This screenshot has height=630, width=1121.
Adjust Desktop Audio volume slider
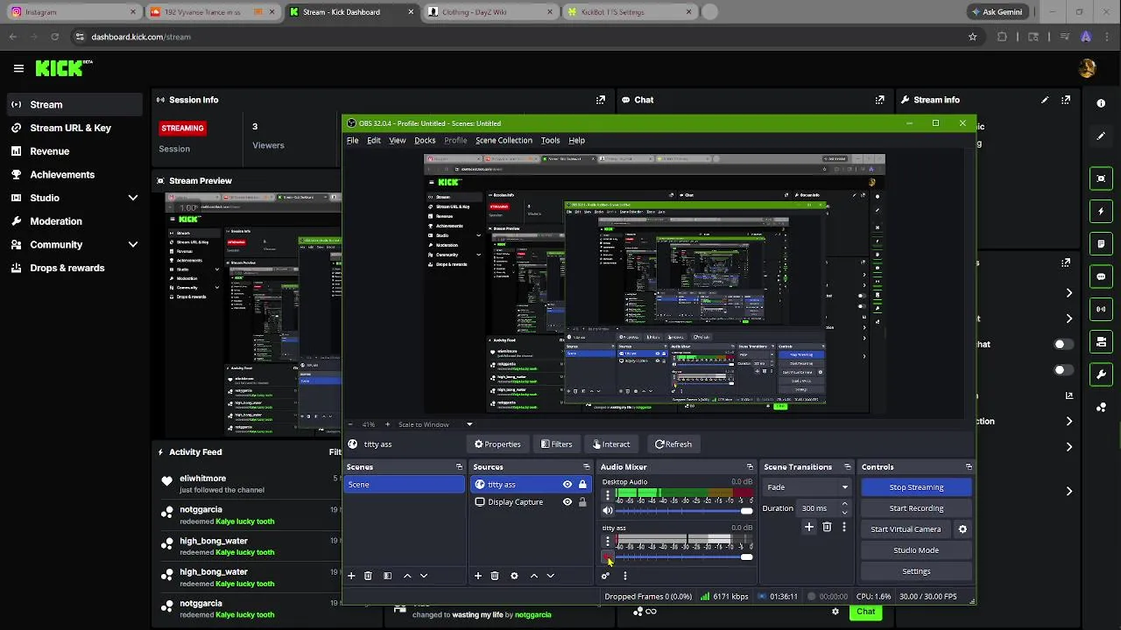tap(685, 511)
